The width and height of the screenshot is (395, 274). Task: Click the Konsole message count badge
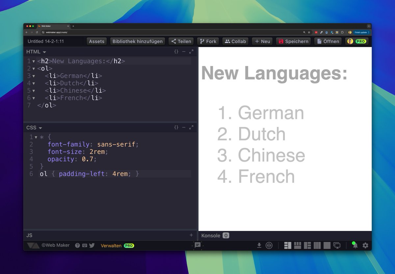pyautogui.click(x=226, y=235)
